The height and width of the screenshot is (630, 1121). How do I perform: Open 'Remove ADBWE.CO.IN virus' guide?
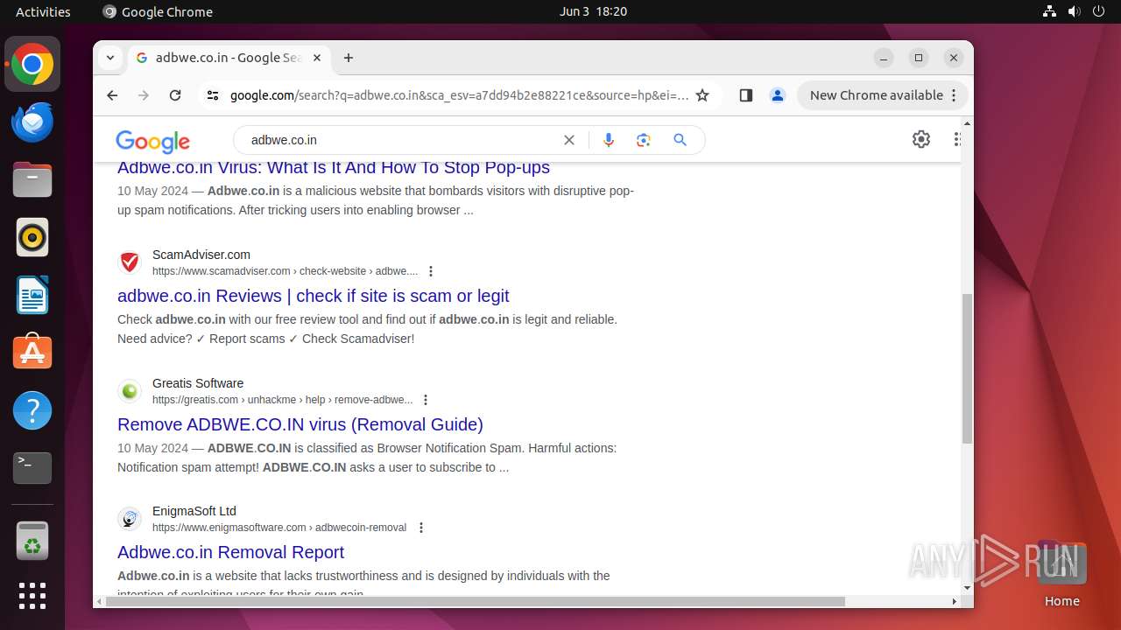(x=300, y=424)
